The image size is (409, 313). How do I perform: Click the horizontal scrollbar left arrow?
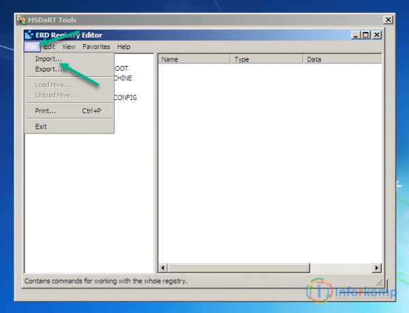pos(163,268)
